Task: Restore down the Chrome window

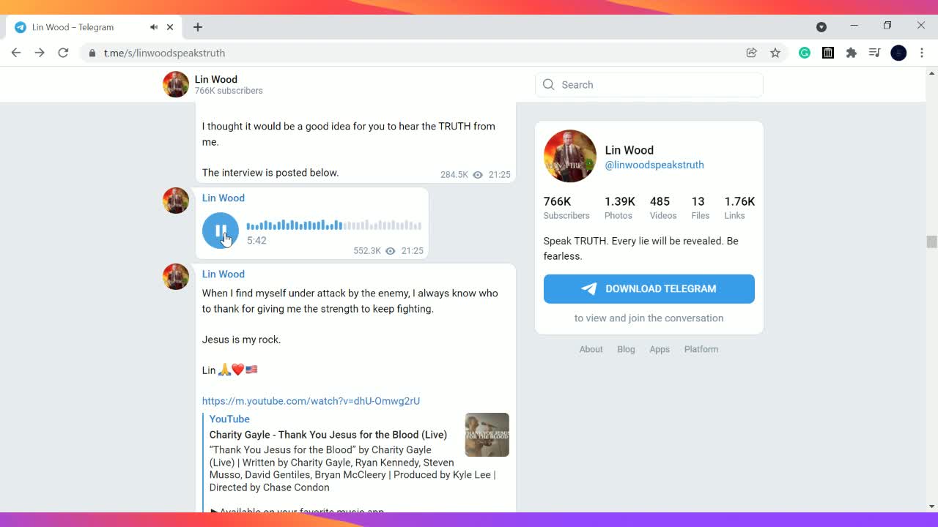Action: 887,26
